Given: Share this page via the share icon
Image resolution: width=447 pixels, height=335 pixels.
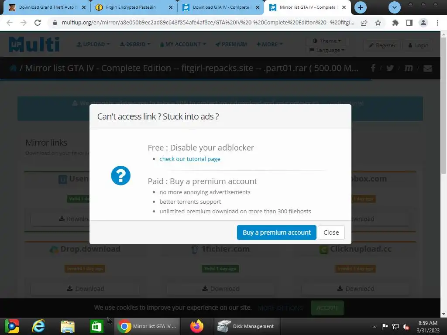Looking at the screenshot, I should coord(364,23).
